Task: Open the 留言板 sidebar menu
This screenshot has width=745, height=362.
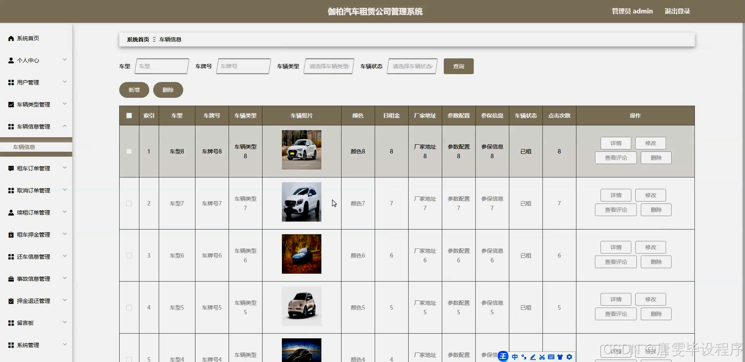Action: [36, 323]
